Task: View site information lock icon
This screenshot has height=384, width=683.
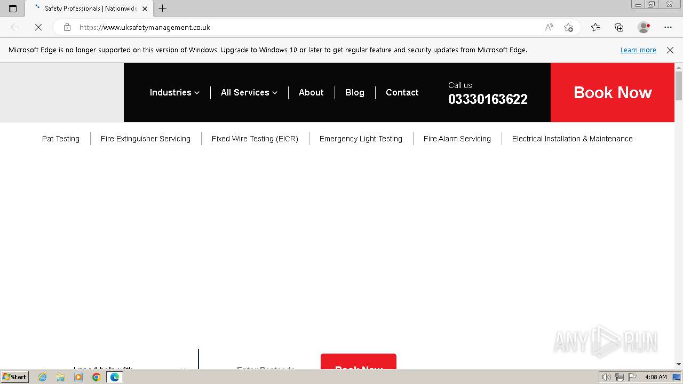Action: pos(67,27)
